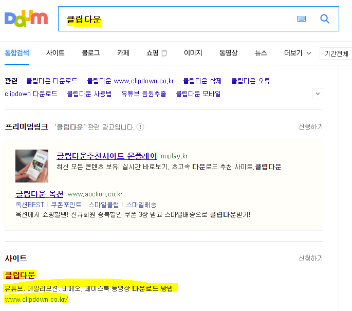Switch to the 사이트 tab

55,53
